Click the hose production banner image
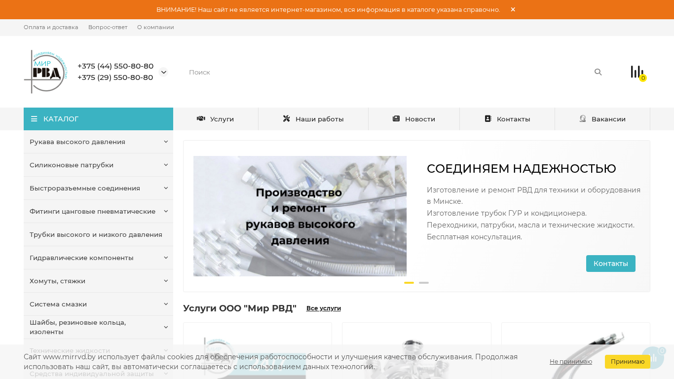The image size is (674, 379). (x=300, y=216)
